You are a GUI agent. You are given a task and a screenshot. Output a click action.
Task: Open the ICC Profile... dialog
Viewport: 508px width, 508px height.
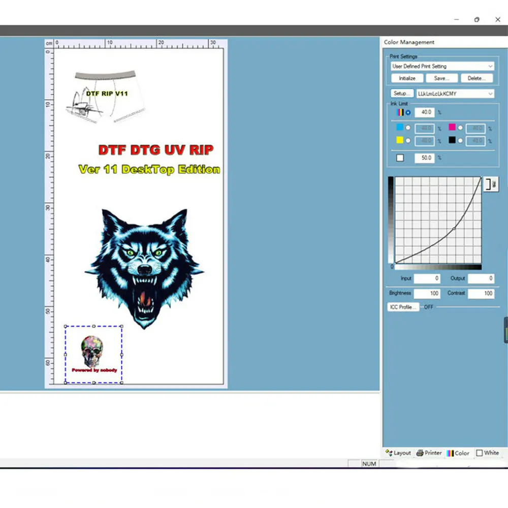(403, 307)
